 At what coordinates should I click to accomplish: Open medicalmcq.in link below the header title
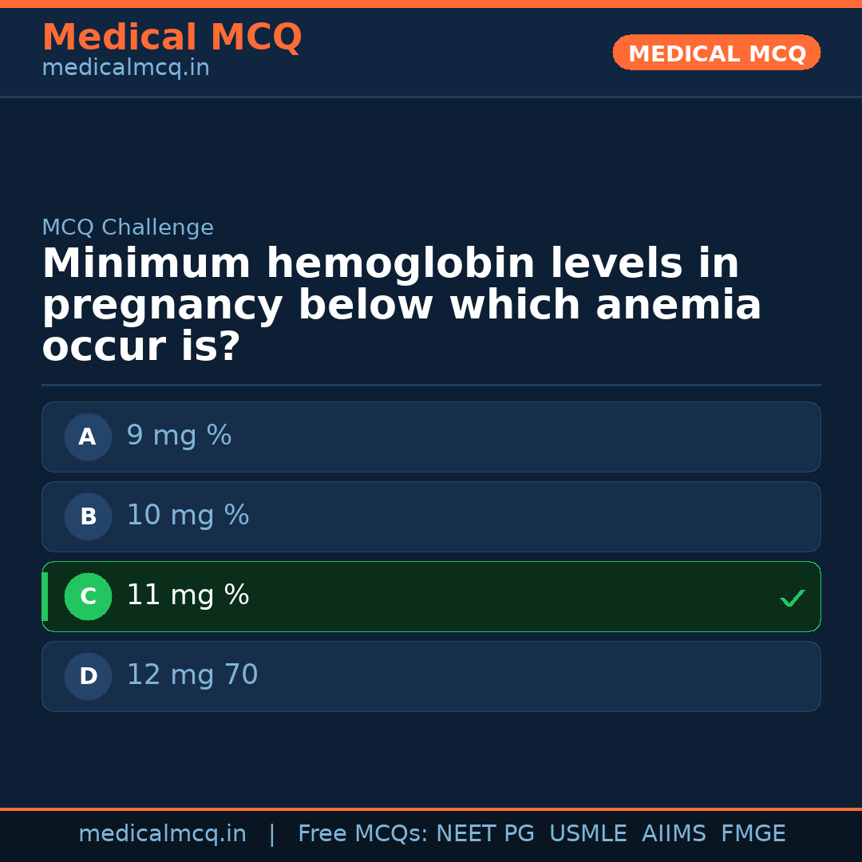coord(125,69)
